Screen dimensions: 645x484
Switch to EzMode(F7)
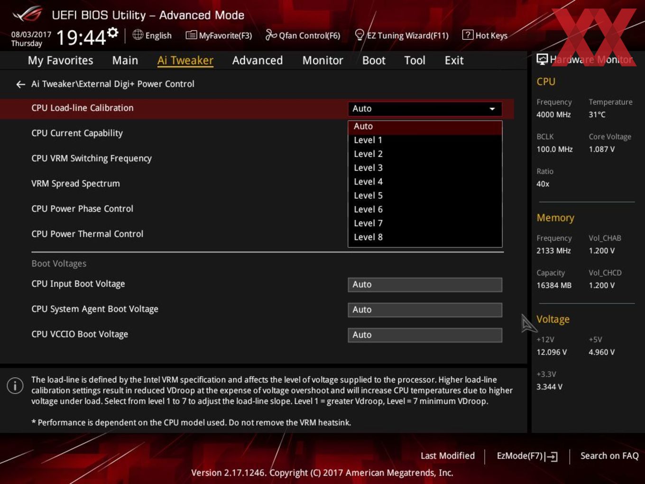tap(527, 456)
